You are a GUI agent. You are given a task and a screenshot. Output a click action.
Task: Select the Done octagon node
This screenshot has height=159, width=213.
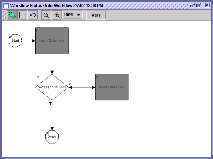[x=52, y=137]
